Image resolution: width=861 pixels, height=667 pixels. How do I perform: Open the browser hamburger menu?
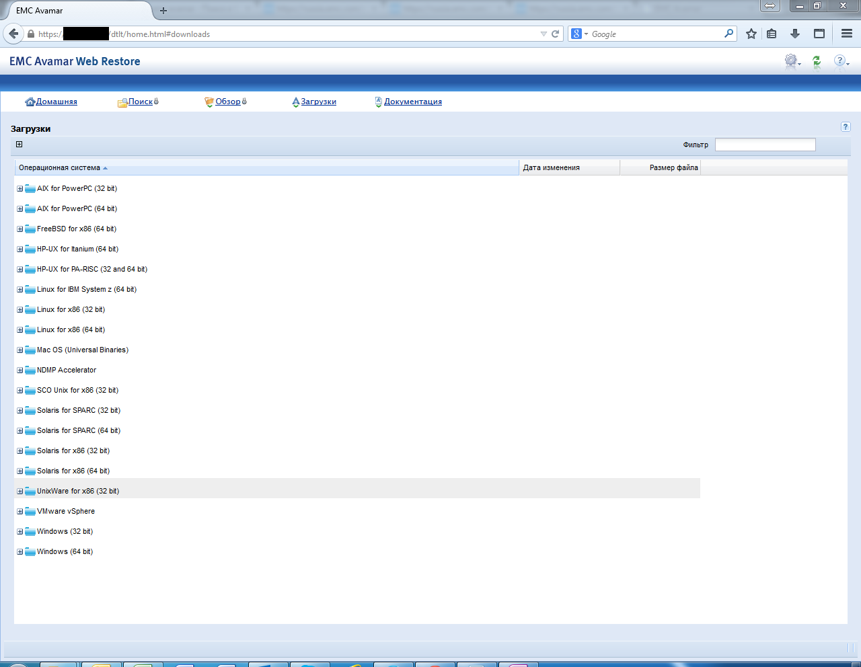[847, 34]
